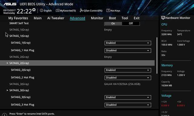Click the SMART Self Test label
This screenshot has height=116, width=194.
[19, 23]
